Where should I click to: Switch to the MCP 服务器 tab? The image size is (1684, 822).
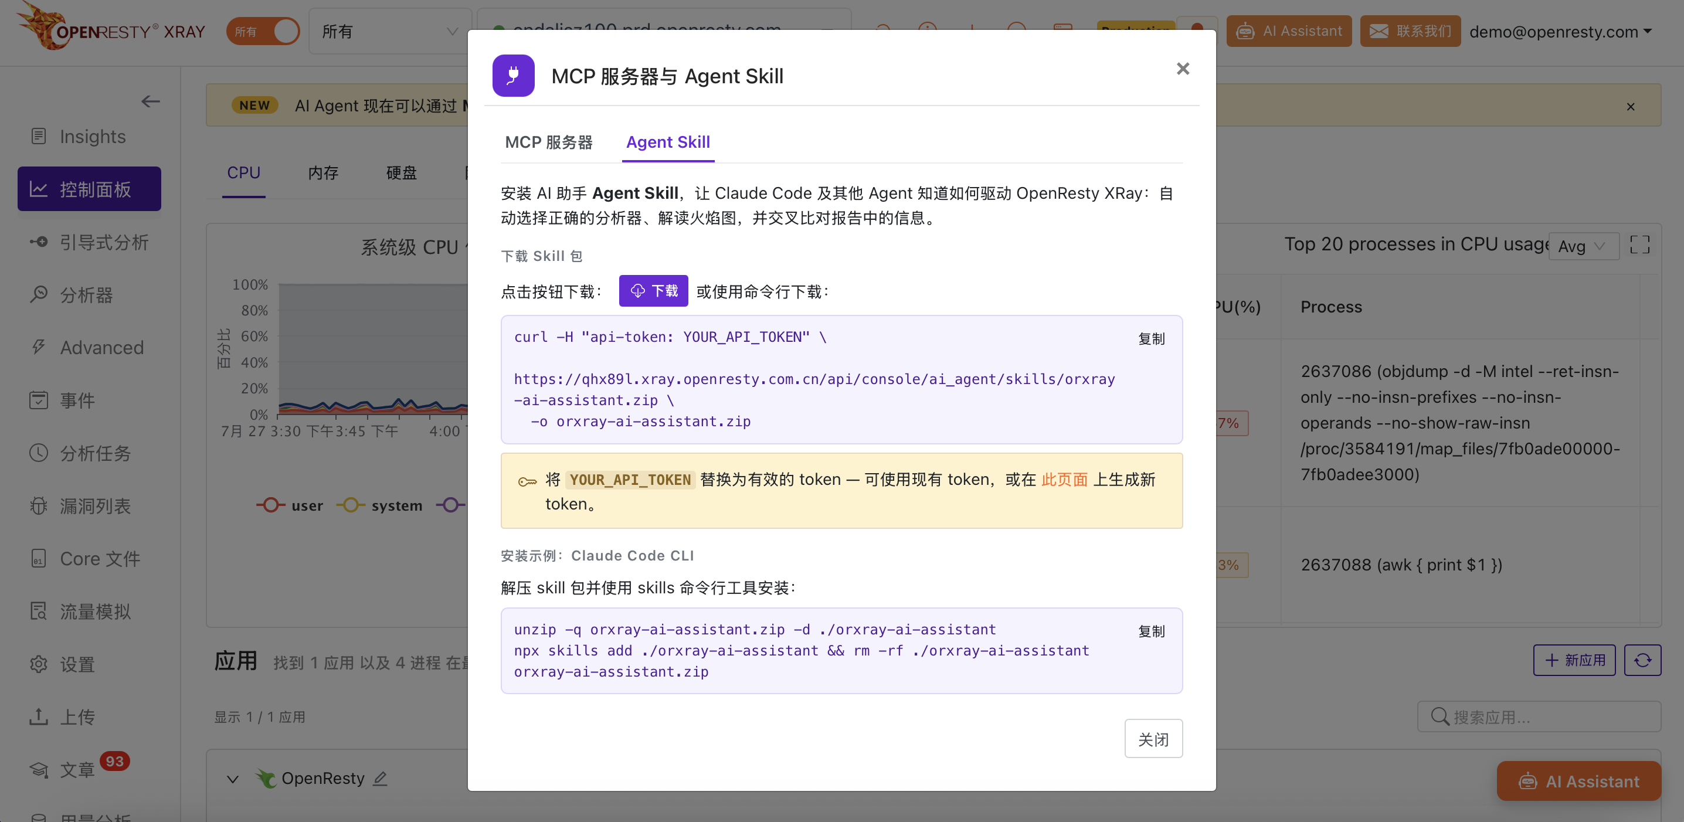(x=548, y=142)
